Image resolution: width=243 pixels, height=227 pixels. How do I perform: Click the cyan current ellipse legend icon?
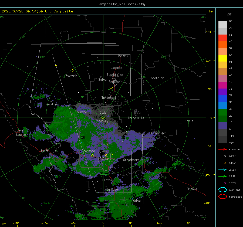(x=222, y=190)
